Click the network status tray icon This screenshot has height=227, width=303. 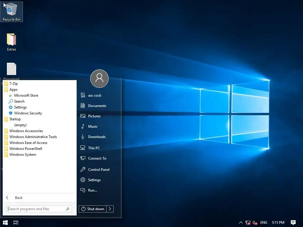click(248, 223)
